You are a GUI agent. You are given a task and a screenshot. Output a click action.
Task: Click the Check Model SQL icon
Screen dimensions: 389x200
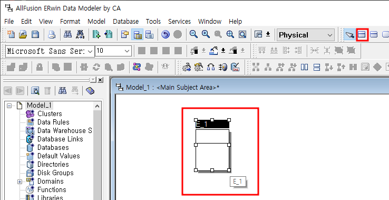point(235,67)
